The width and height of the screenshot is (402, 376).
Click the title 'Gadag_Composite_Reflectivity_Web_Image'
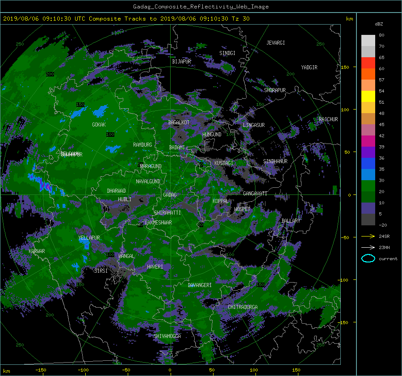(201, 7)
